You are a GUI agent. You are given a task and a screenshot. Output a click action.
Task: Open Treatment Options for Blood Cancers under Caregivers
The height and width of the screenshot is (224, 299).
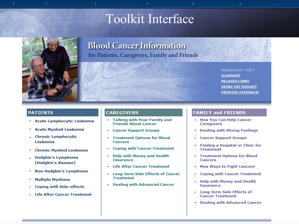click(x=141, y=140)
